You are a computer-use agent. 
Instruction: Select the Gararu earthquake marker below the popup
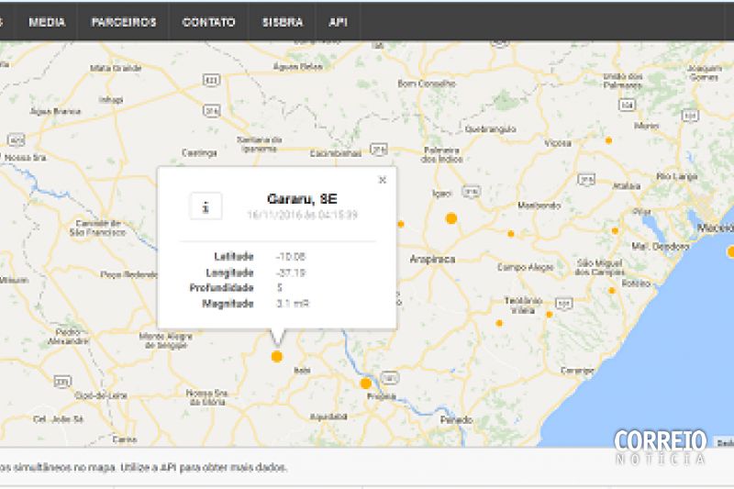[x=277, y=357]
